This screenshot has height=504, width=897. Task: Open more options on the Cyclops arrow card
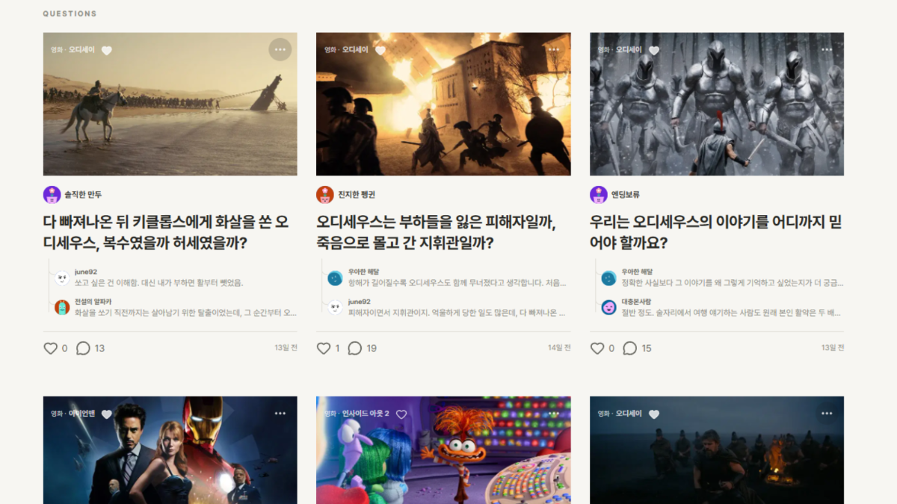click(x=280, y=49)
